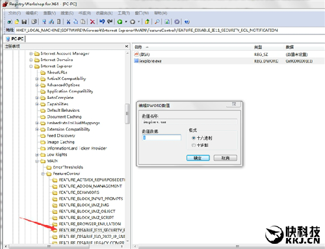Click the Save floppy disk icon
Image resolution: width=325 pixels, height=249 pixels.
click(24, 21)
